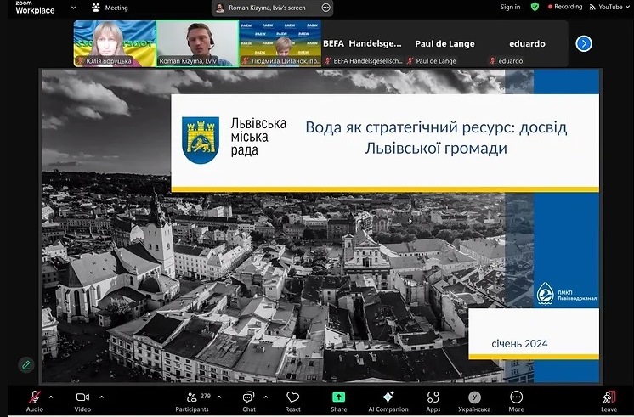This screenshot has width=634, height=417.
Task: Unmute using the Audio microphone icon
Action: [35, 397]
